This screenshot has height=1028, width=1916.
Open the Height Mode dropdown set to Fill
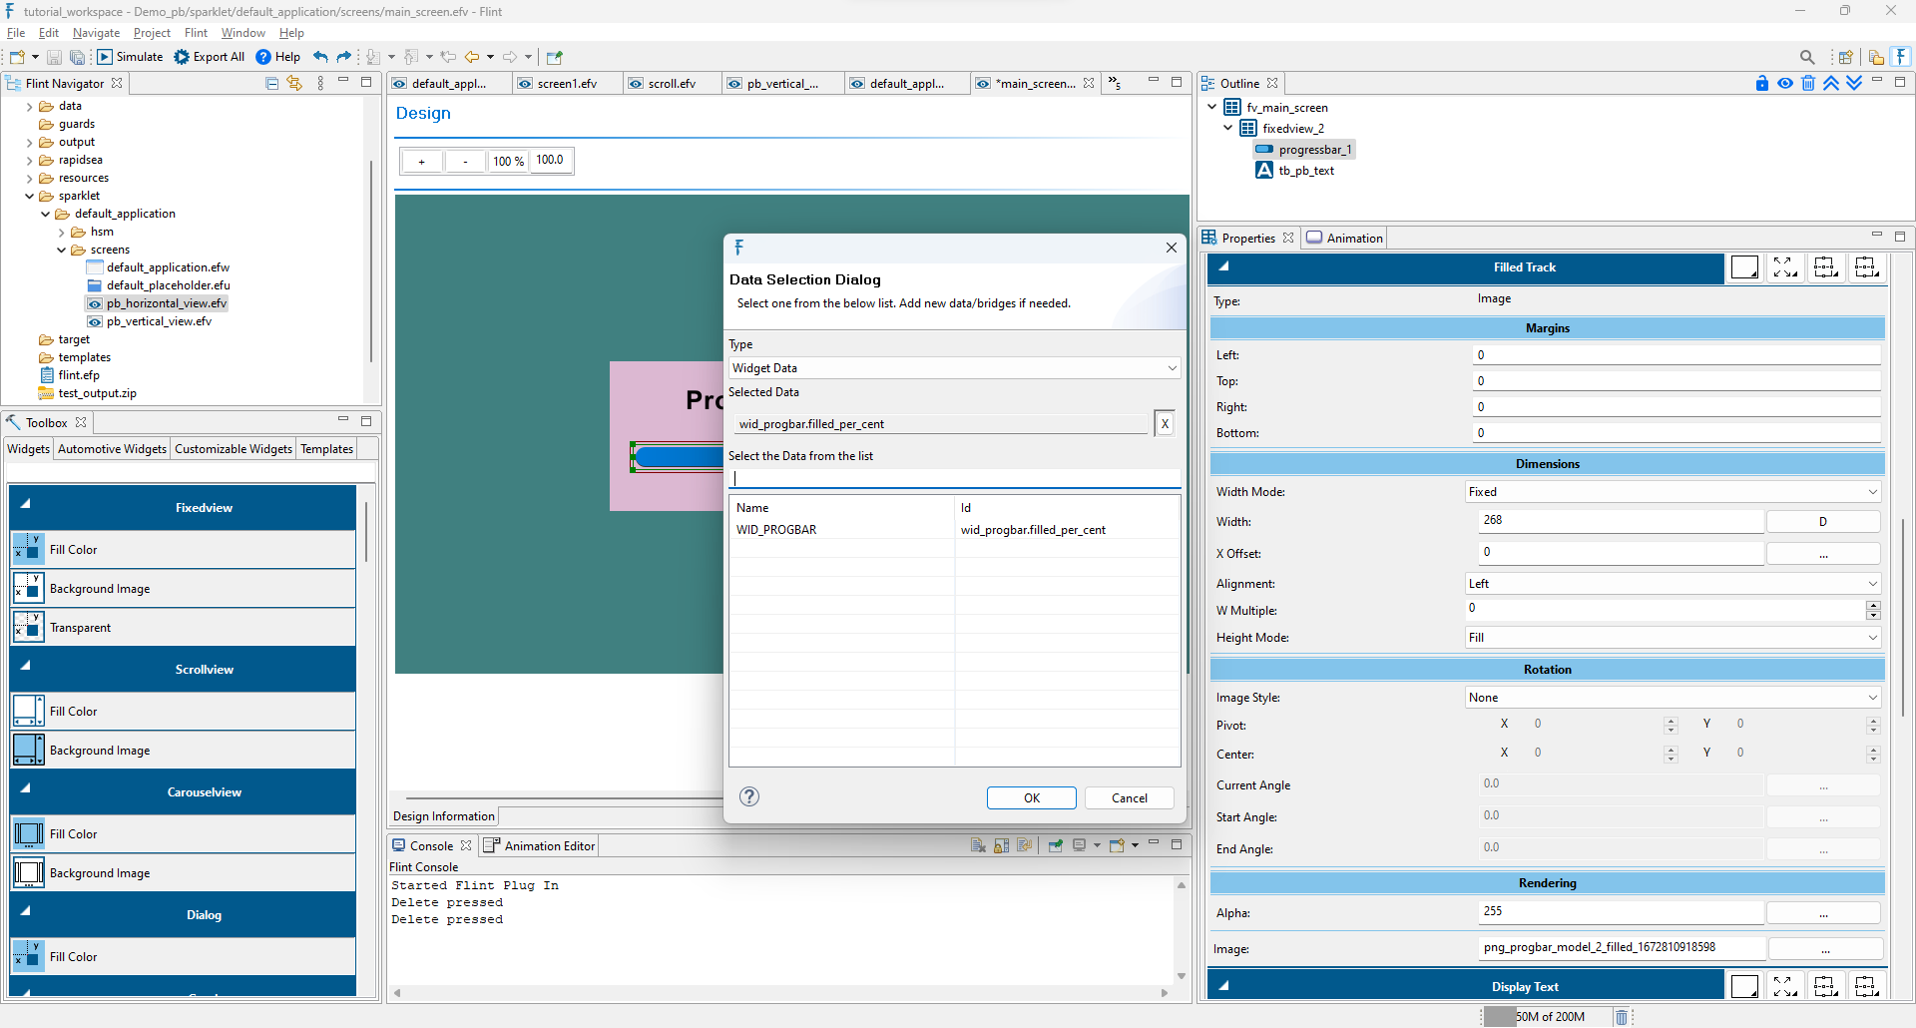coord(1674,638)
